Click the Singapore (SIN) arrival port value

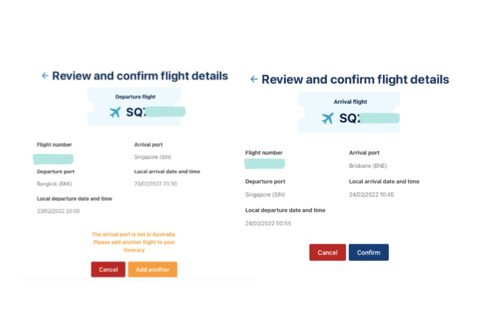pyautogui.click(x=152, y=157)
